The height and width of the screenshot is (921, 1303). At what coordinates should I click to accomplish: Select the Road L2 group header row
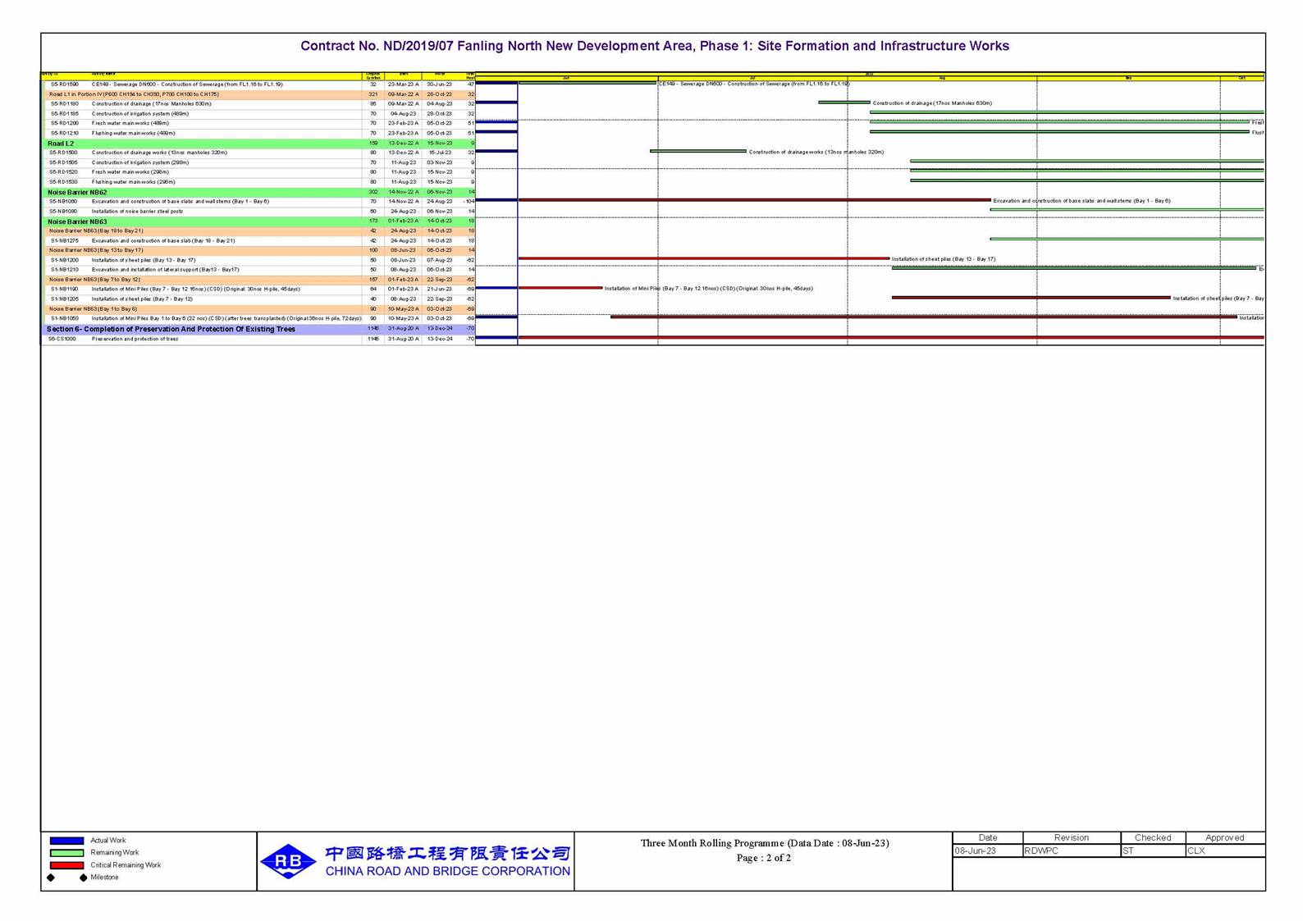point(258,144)
